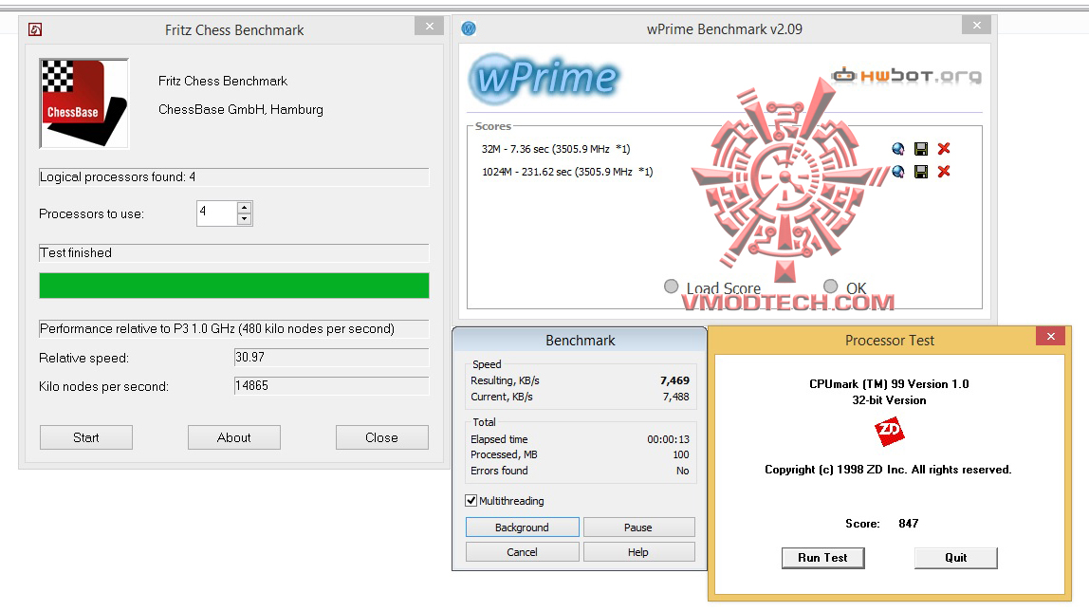Click Run Test in the Processor Test window
Screen dimensions: 1089x611
823,558
